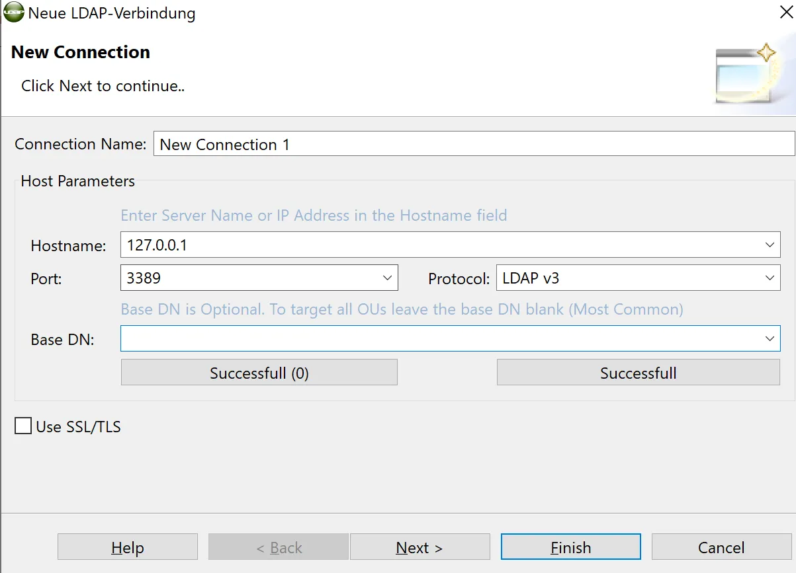Enable the Use SSL/TLS checkbox
This screenshot has width=796, height=573.
pos(23,426)
